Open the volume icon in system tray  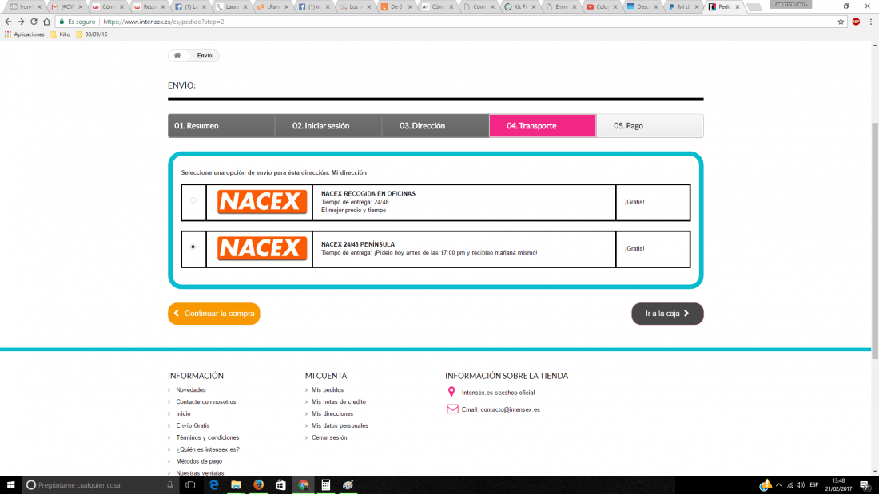[801, 485]
